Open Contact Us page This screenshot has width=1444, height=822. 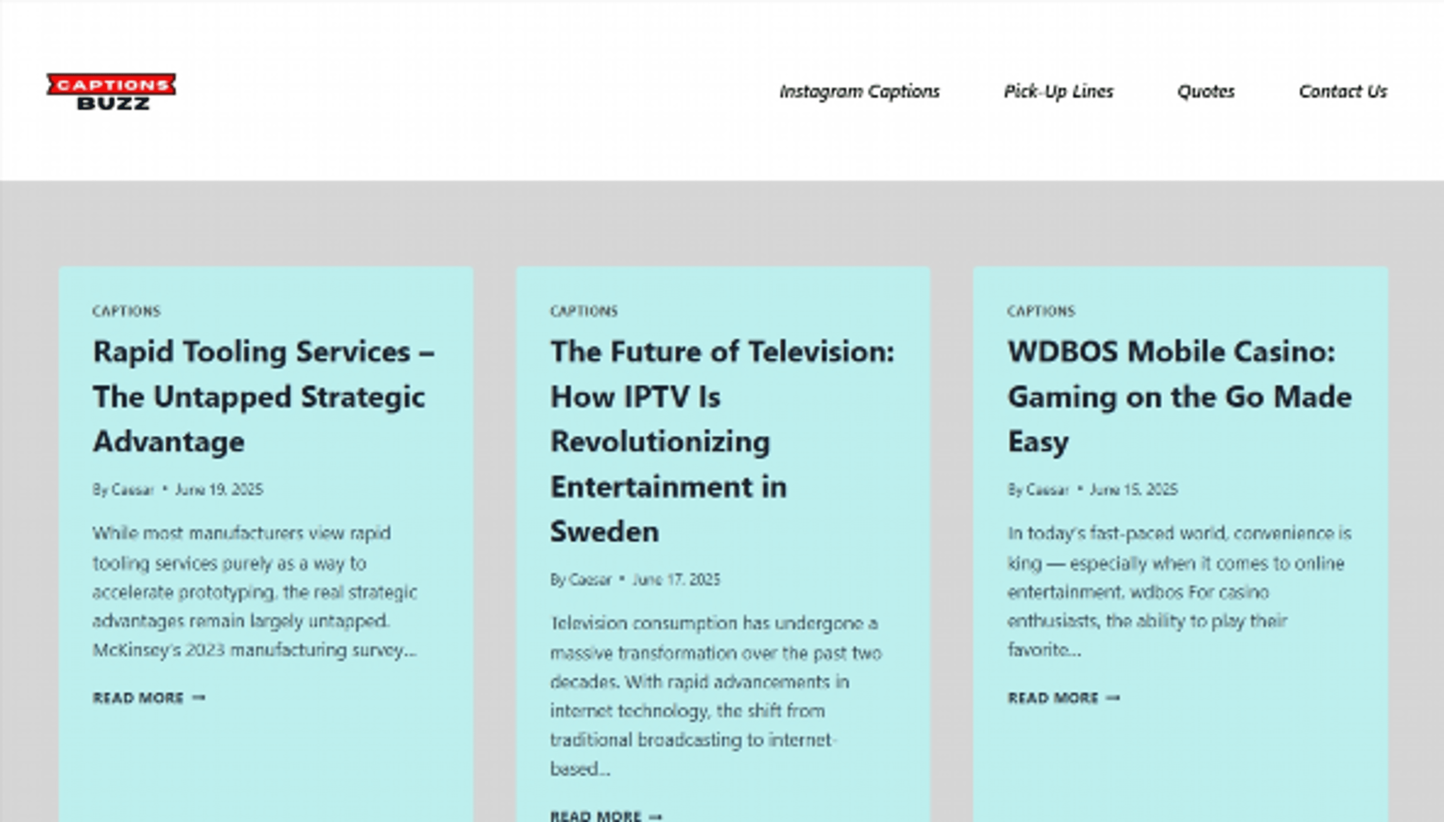click(x=1343, y=91)
